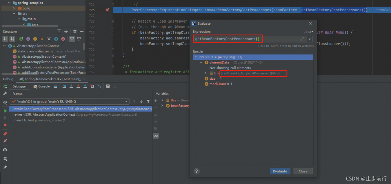Toggle Sort Alphabetically in Structure
Image resolution: width=391 pixels, height=184 pixels.
12,39
